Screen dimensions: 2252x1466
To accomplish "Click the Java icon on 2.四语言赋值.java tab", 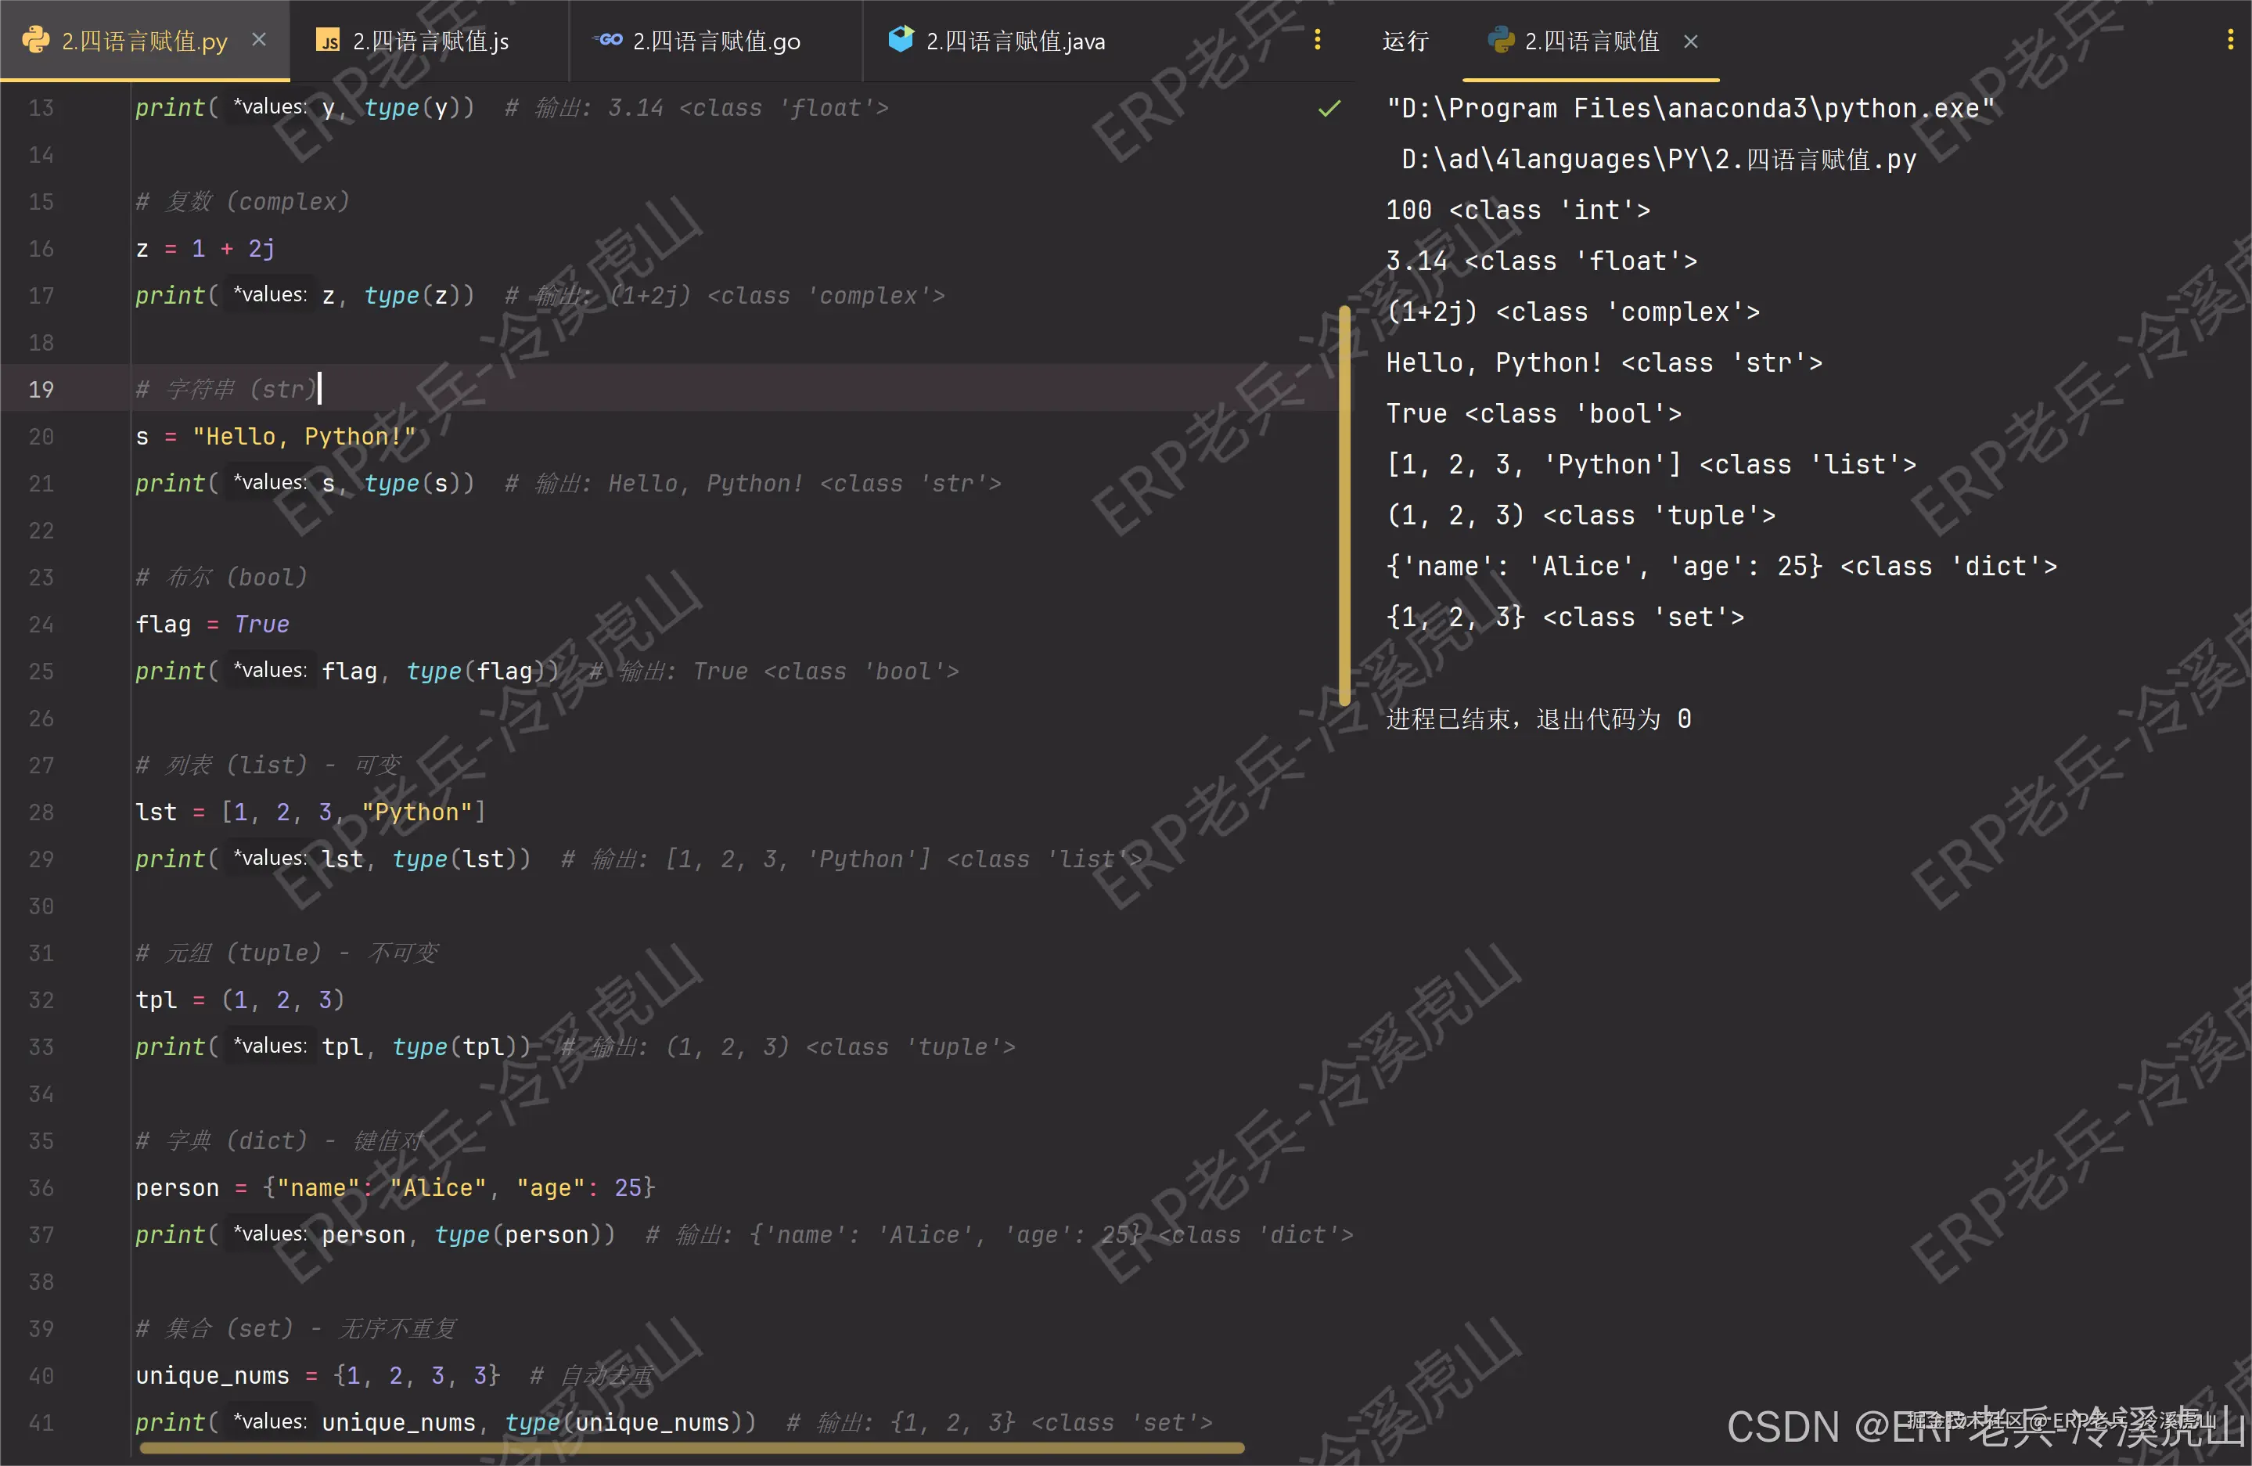I will coord(901,41).
